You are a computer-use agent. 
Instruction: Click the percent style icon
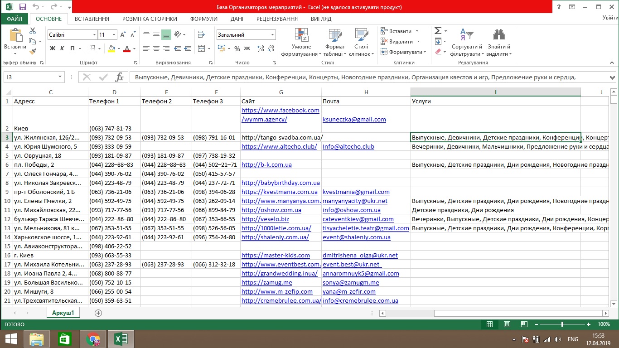click(x=237, y=48)
